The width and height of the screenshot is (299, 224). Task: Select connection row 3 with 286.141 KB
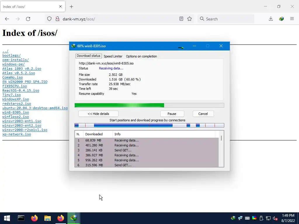(147, 150)
